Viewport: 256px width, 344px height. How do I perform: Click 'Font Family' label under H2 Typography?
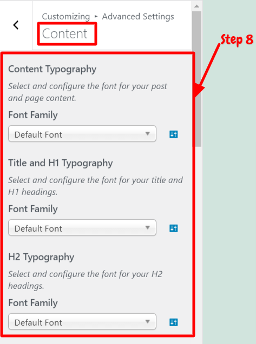[x=33, y=303]
